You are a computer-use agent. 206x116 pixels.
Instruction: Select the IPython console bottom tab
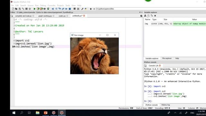point(152,105)
